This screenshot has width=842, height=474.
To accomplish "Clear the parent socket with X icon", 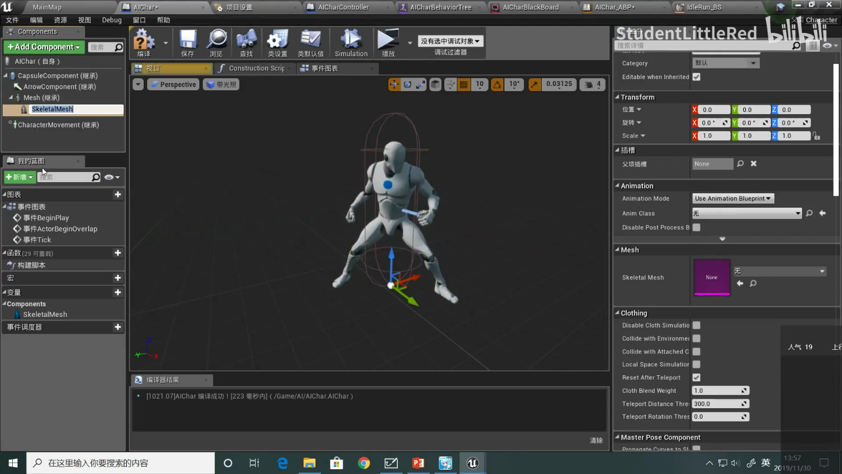I will pos(753,163).
